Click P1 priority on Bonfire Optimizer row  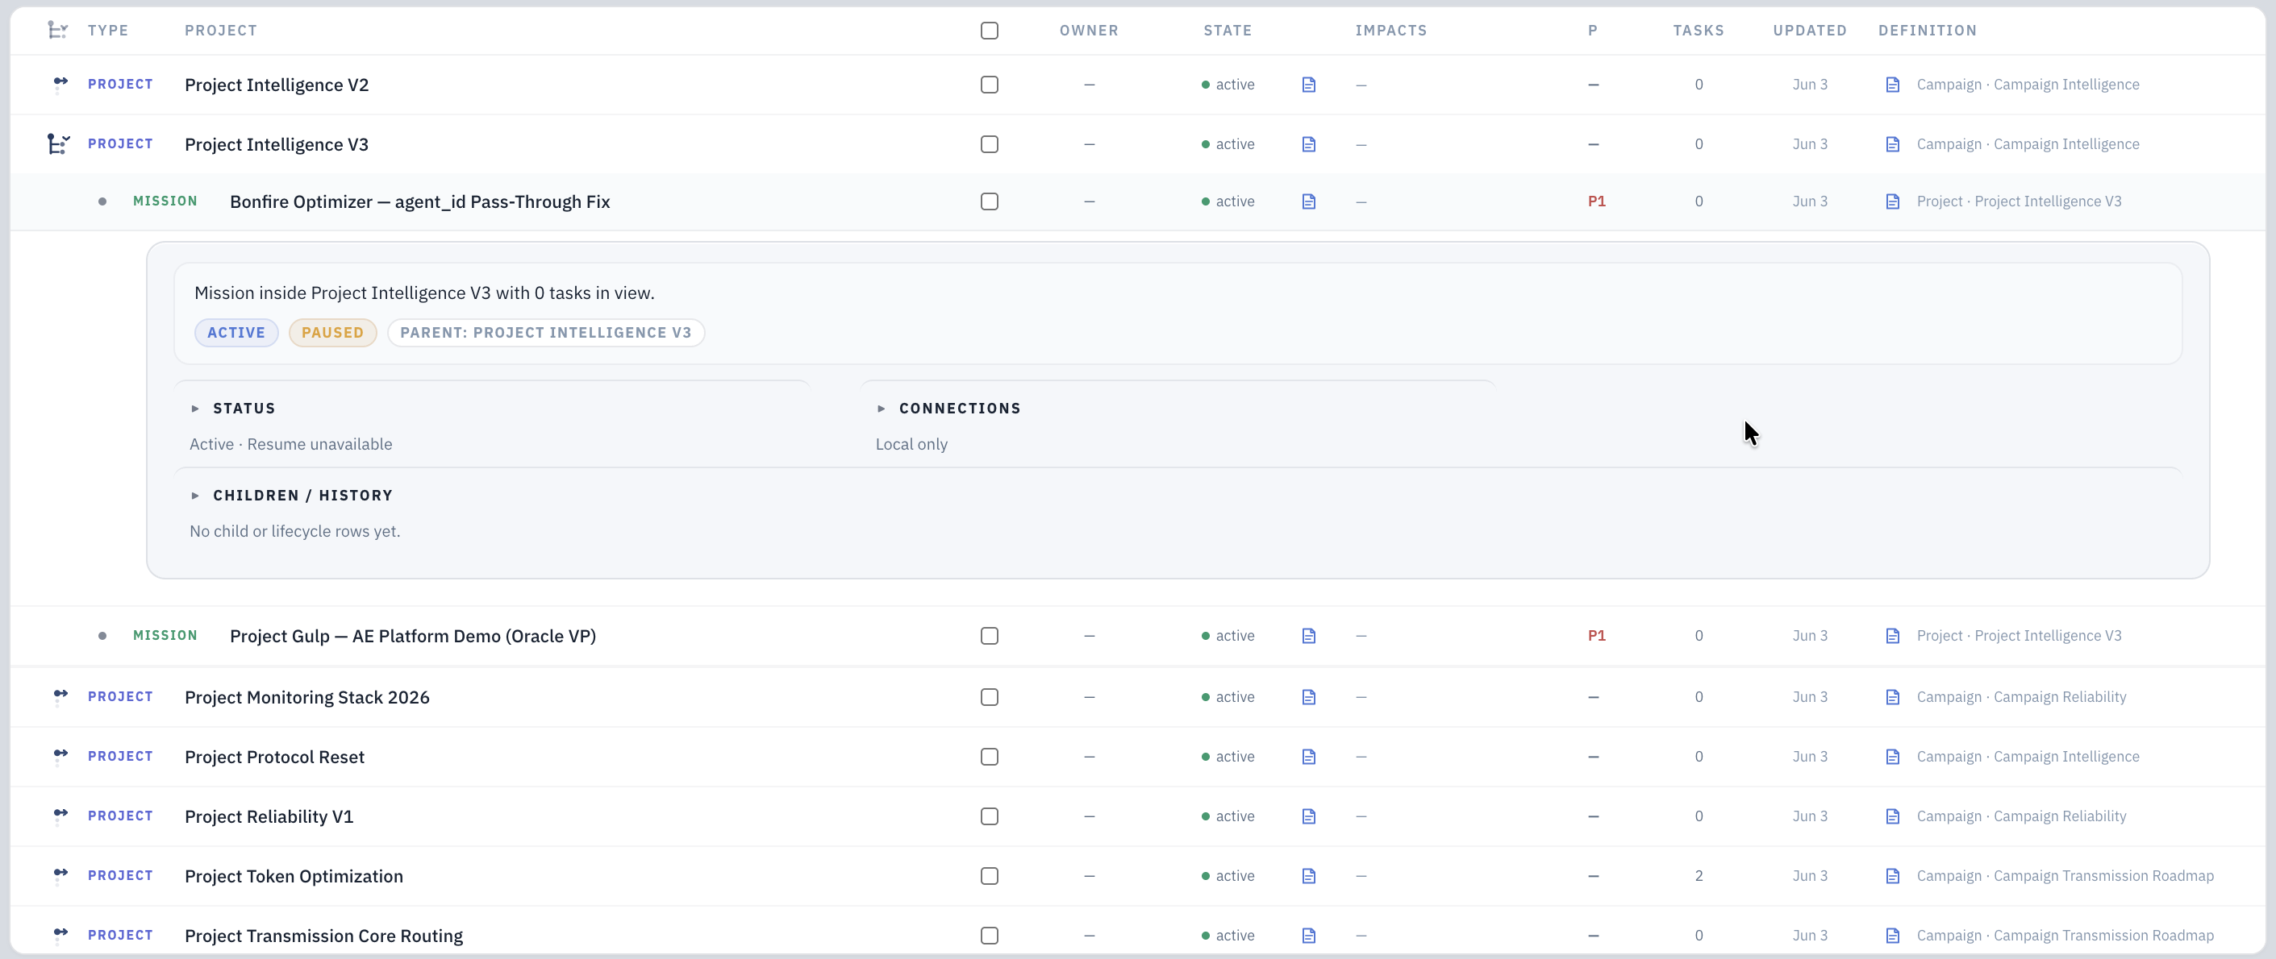click(x=1597, y=201)
